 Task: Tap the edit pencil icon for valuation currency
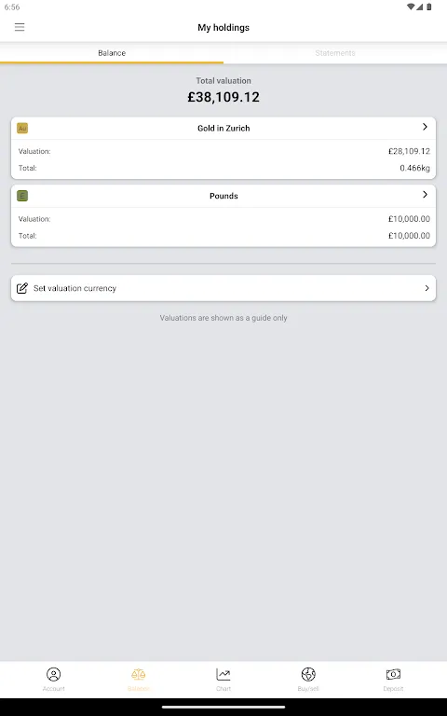pyautogui.click(x=22, y=288)
